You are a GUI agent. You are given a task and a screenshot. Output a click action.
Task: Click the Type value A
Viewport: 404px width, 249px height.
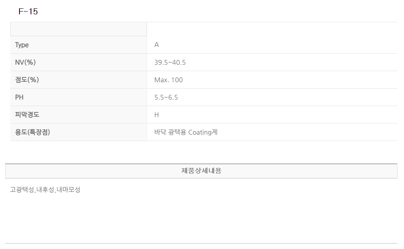pos(157,45)
